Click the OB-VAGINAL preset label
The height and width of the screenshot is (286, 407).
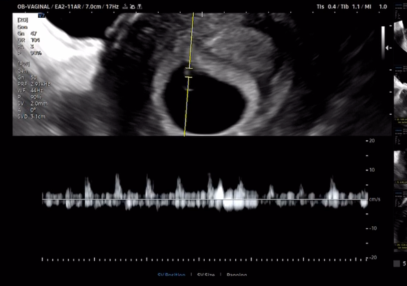coord(34,7)
